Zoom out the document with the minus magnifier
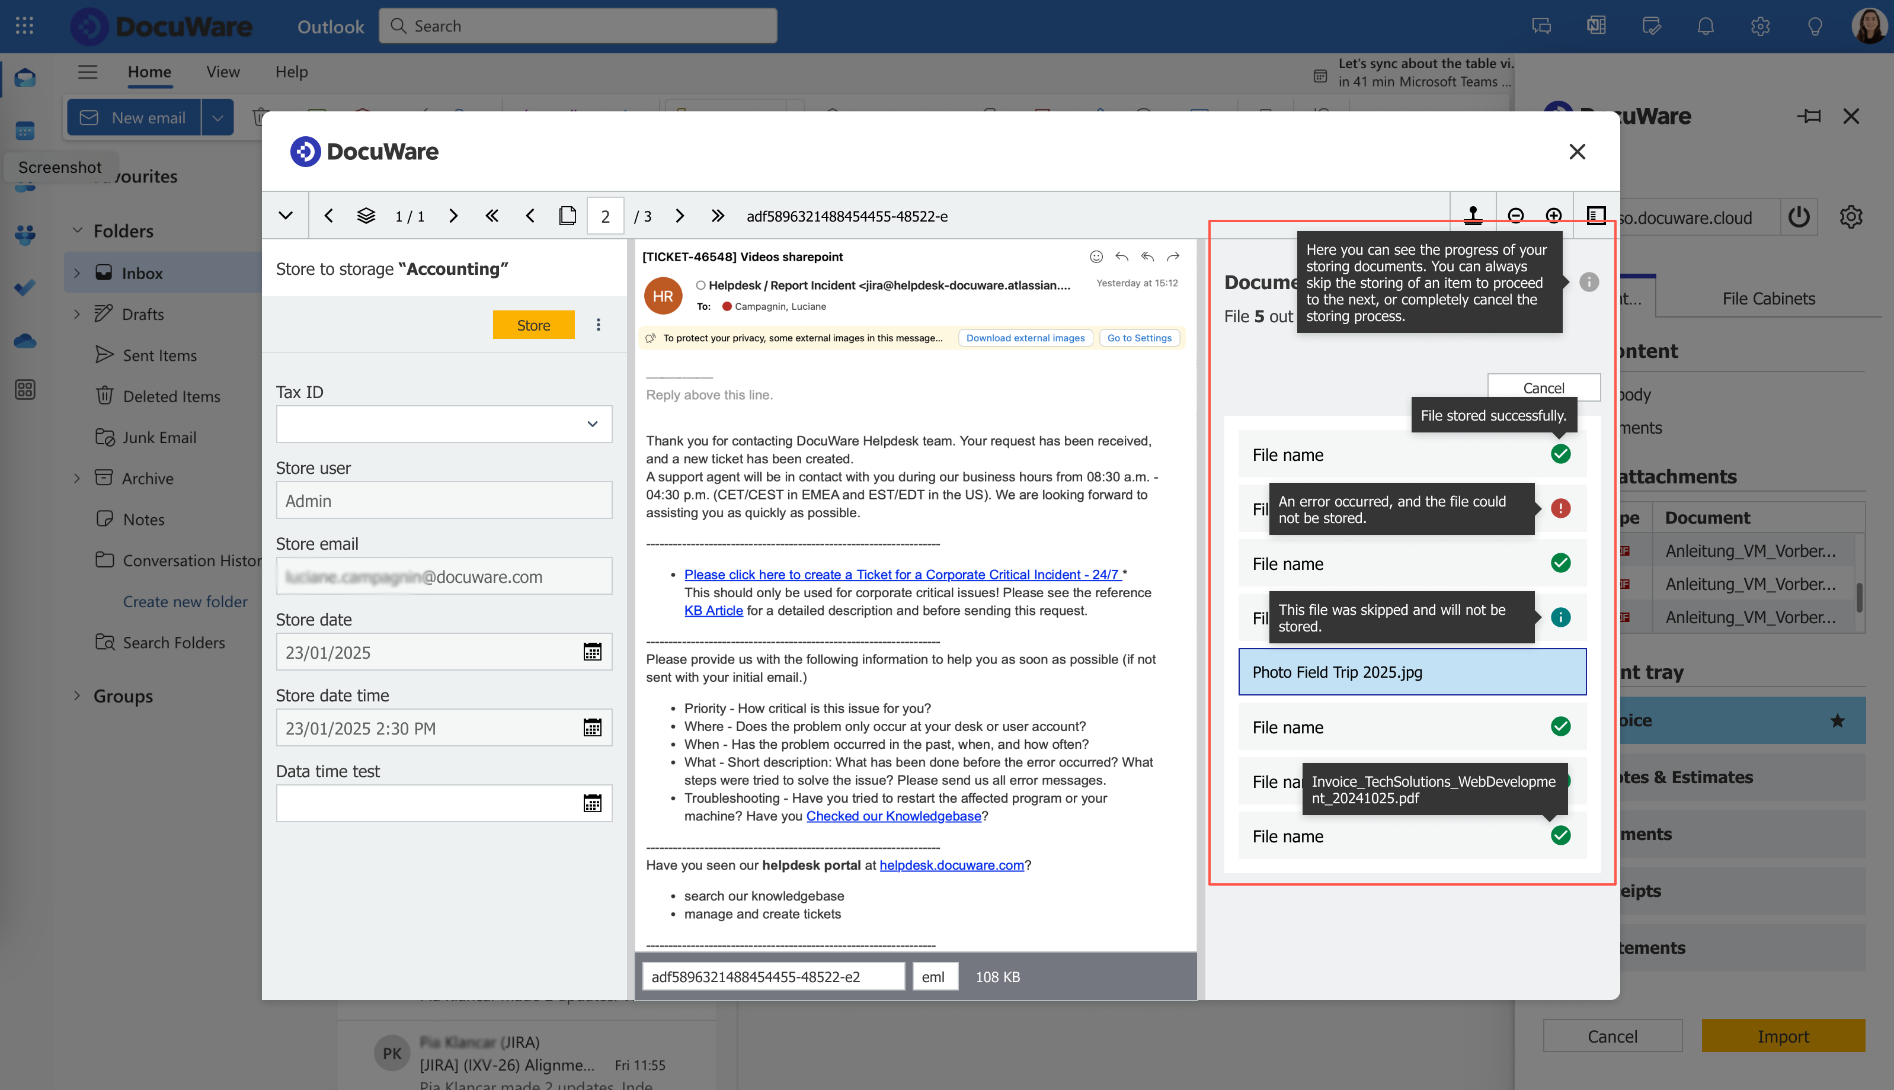The width and height of the screenshot is (1894, 1090). (x=1515, y=216)
